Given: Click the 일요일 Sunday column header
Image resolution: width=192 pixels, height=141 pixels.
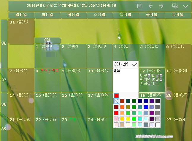Looking at the screenshot, I should tap(21, 15).
